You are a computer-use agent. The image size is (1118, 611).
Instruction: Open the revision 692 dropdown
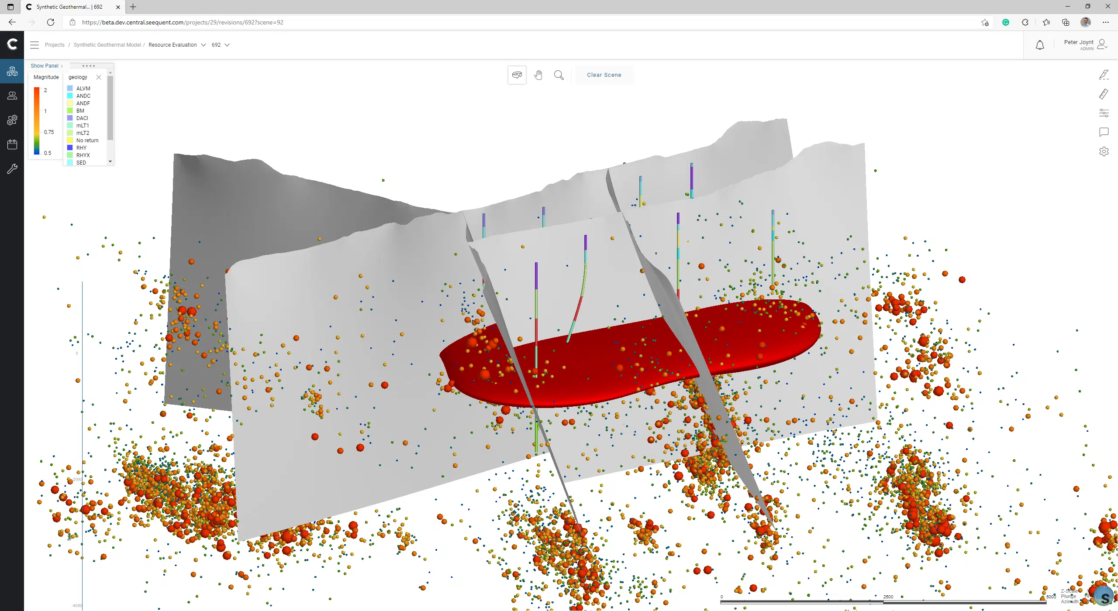point(221,45)
